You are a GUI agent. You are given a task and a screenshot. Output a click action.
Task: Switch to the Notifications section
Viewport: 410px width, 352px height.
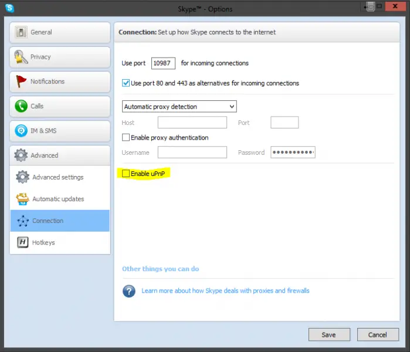coord(60,82)
